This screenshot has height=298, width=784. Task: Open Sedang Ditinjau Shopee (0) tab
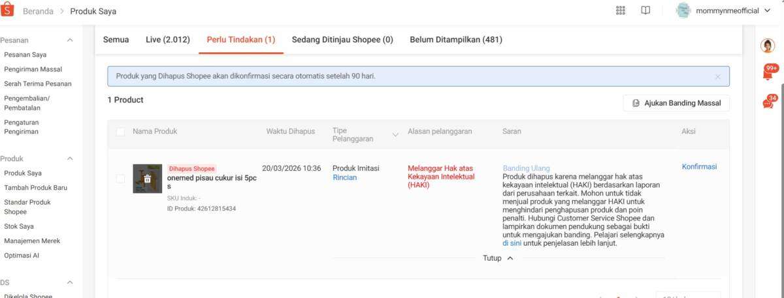click(342, 40)
